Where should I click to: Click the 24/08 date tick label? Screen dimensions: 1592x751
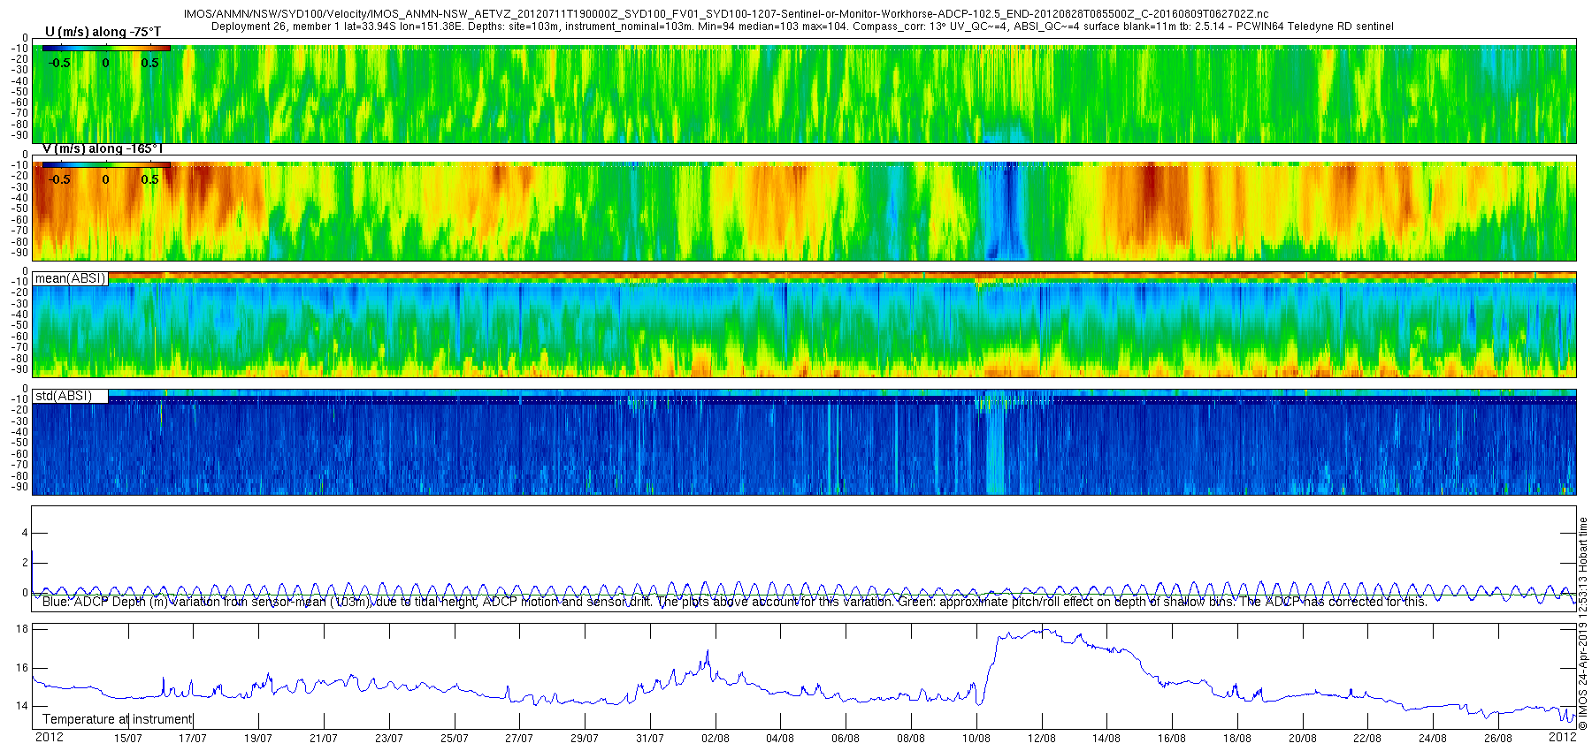pyautogui.click(x=1433, y=739)
